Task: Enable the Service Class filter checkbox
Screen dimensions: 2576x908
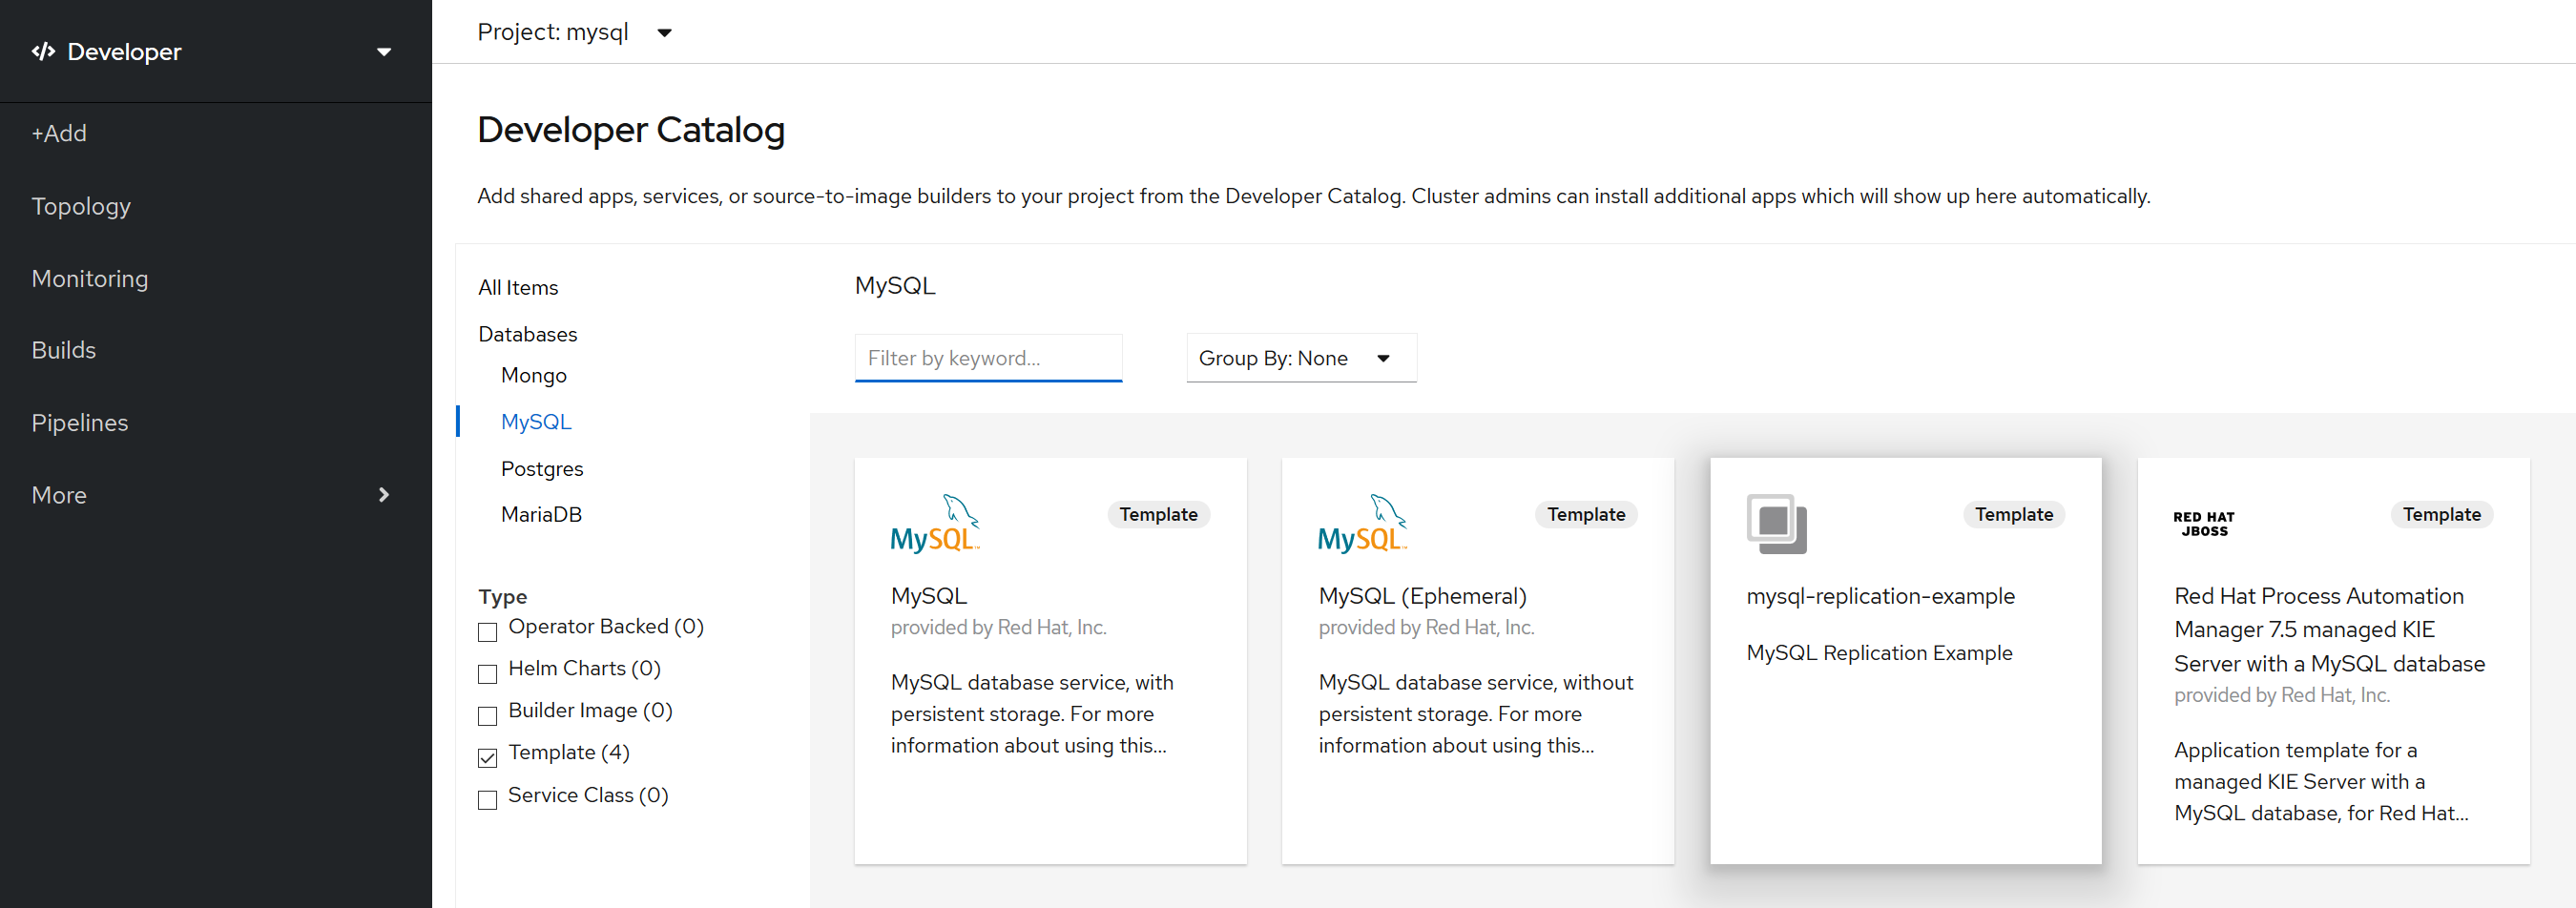Action: click(x=488, y=800)
